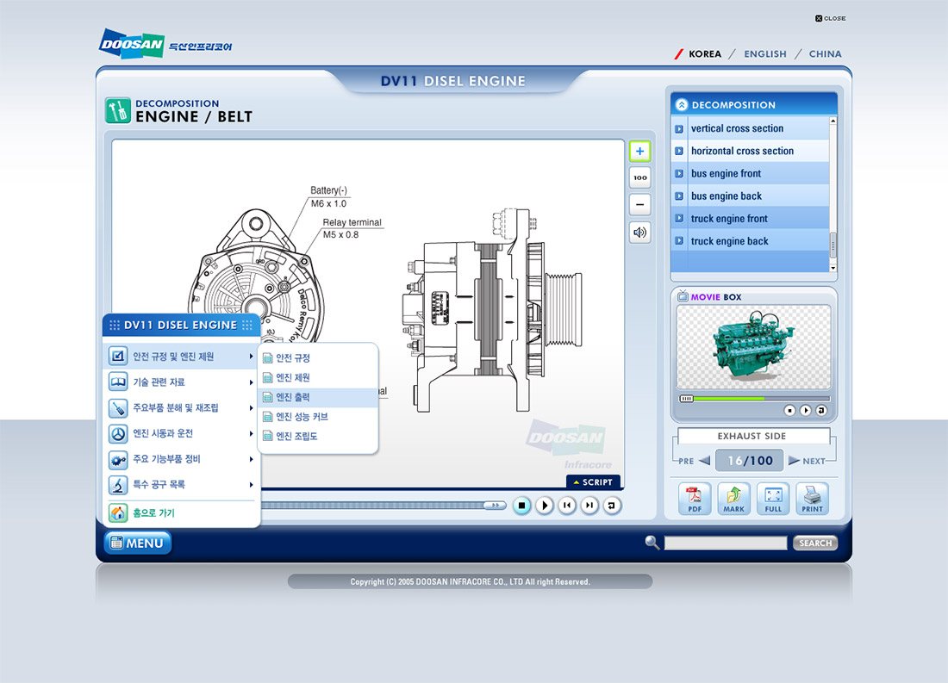Select 엔진 성능 커브 submenu item
The height and width of the screenshot is (683, 948).
coord(318,417)
